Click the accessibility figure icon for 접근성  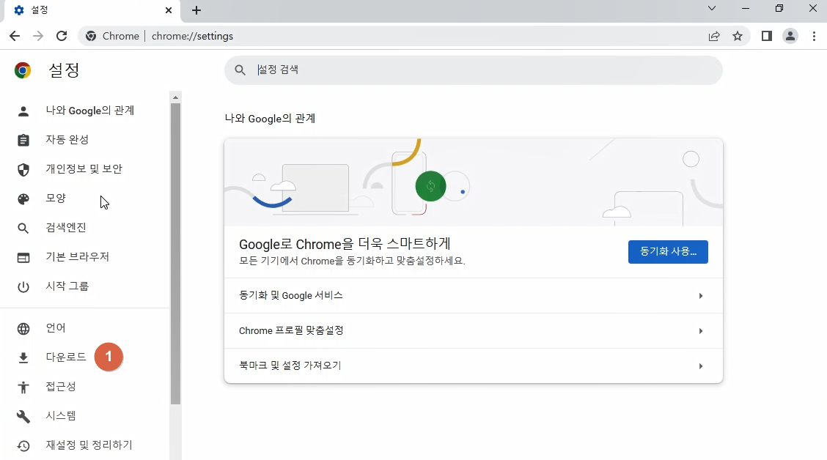tap(23, 387)
